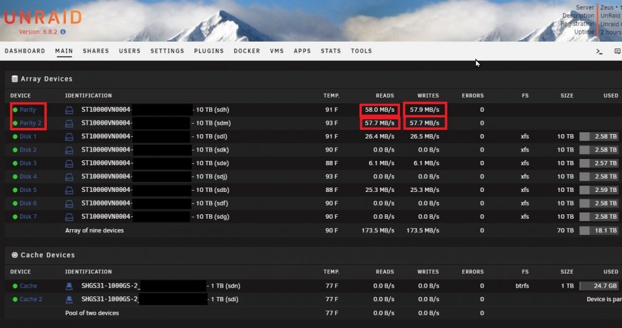Viewport: 622px width, 328px height.
Task: Click Array Devices TEMP. column header
Action: pyautogui.click(x=332, y=96)
